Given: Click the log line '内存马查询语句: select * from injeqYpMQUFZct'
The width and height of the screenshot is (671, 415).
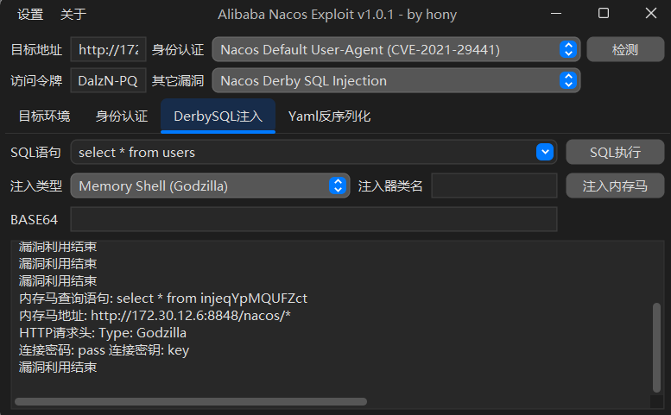Looking at the screenshot, I should (162, 299).
